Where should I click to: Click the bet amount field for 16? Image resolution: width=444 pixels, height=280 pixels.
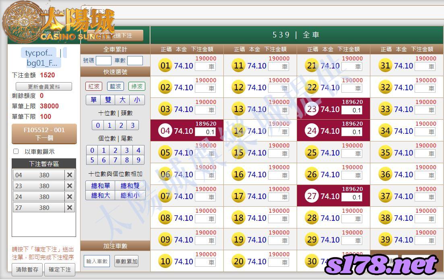point(279,175)
